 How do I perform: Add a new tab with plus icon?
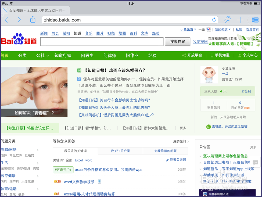click(x=240, y=20)
